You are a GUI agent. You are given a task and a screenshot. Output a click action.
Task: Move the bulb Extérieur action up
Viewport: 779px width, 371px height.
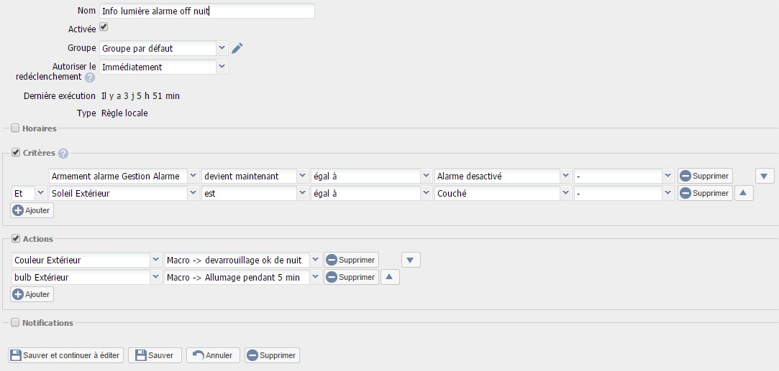(389, 277)
